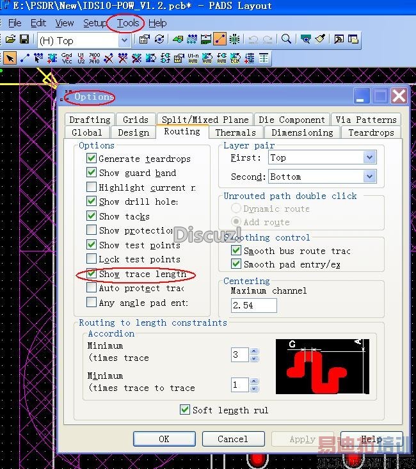Enable Highlight current net checkbox

click(92, 187)
